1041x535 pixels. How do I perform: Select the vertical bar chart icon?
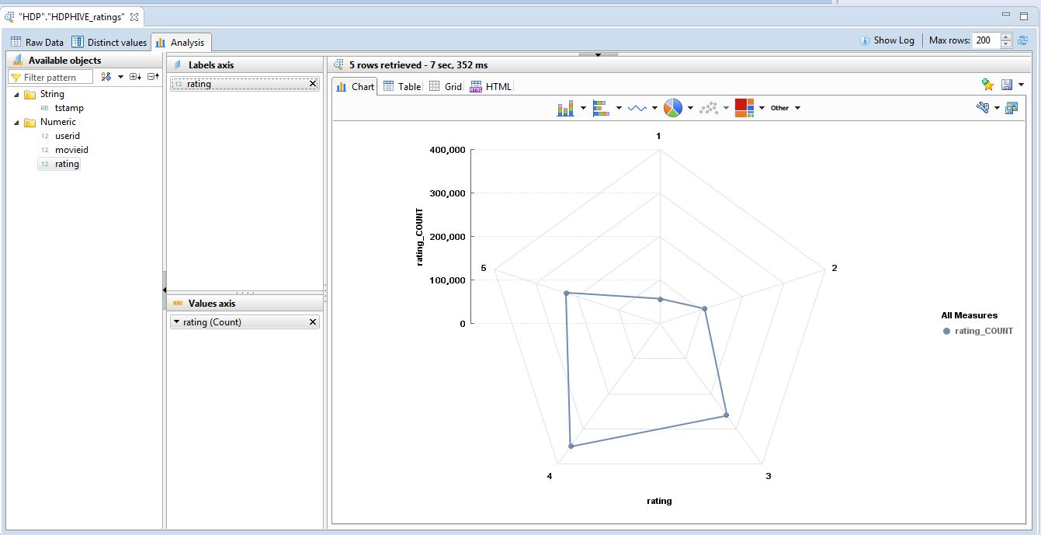click(x=565, y=108)
